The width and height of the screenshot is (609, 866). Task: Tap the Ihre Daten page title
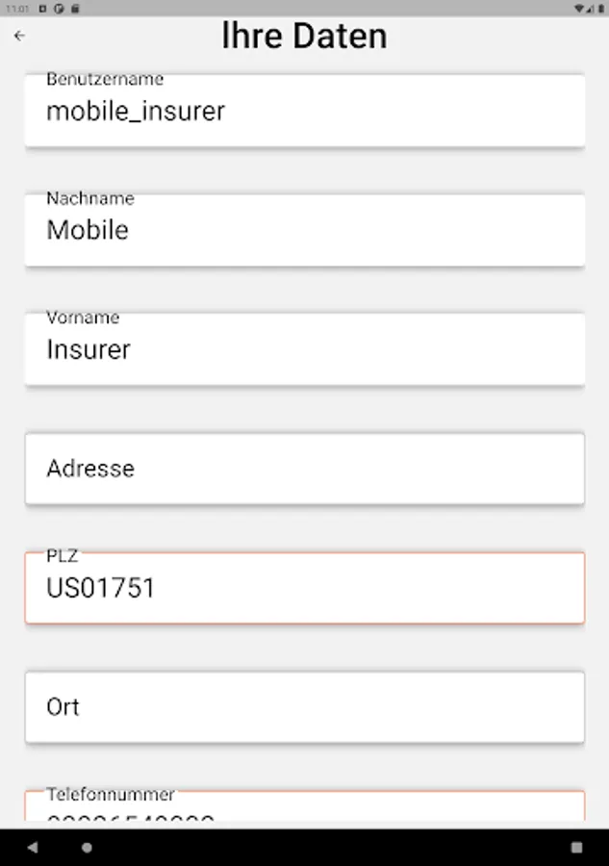[304, 37]
